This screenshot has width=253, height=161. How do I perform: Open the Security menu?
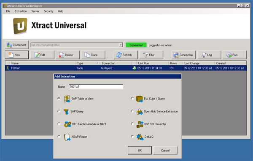[48, 11]
